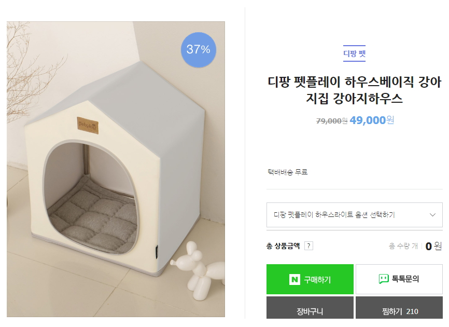This screenshot has width=449, height=327.
Task: Click the question mark help icon
Action: click(309, 246)
